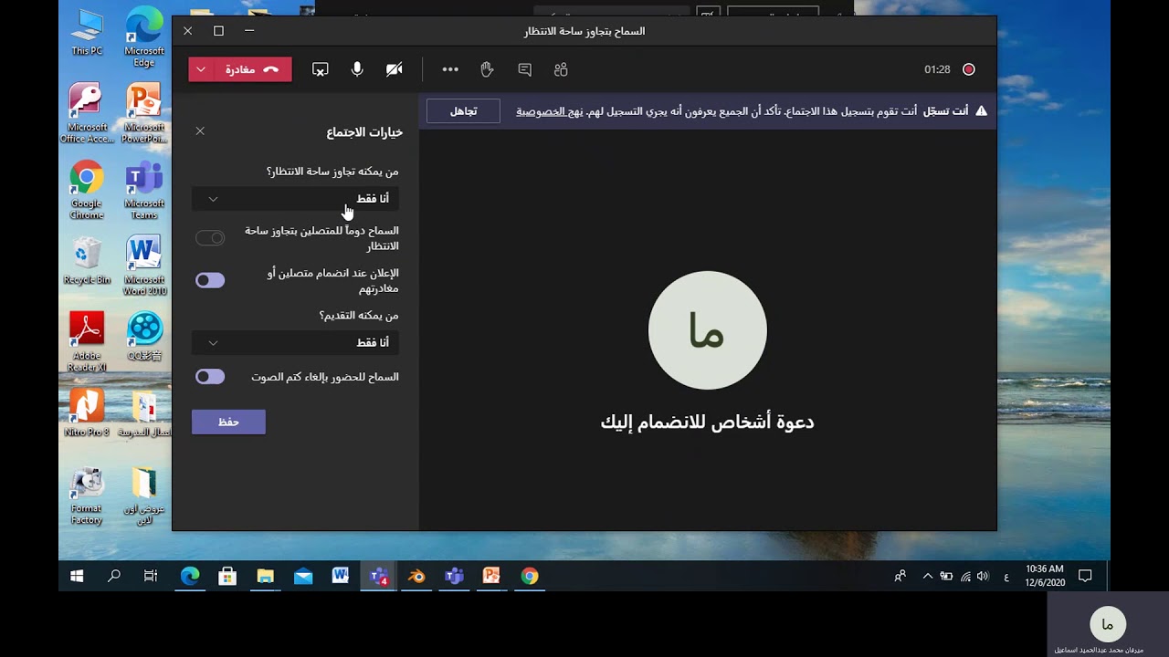This screenshot has width=1169, height=657.
Task: Close the meeting options panel
Action: pyautogui.click(x=200, y=131)
